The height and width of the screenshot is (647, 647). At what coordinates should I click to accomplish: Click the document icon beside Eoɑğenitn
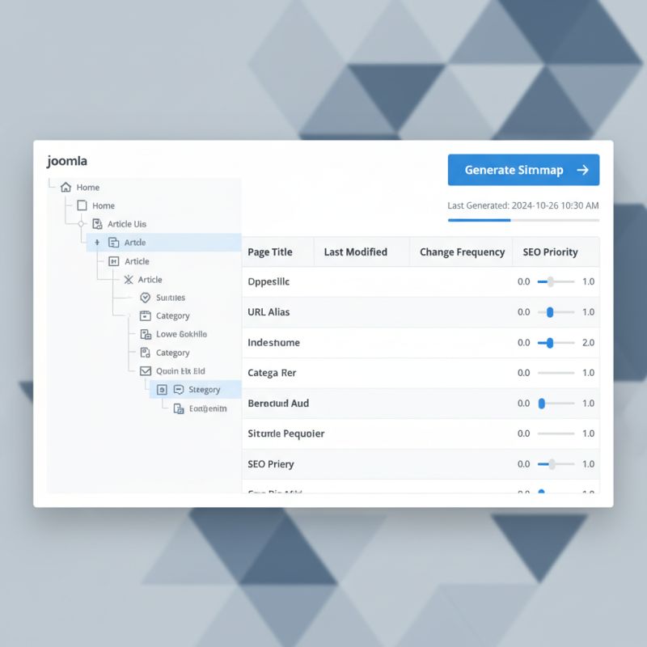(179, 408)
